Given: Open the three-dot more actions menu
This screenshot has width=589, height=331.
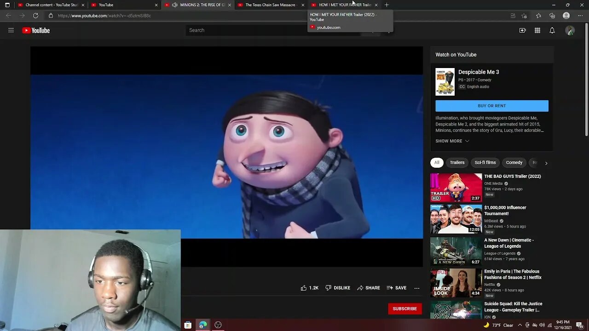Looking at the screenshot, I should pos(417,288).
